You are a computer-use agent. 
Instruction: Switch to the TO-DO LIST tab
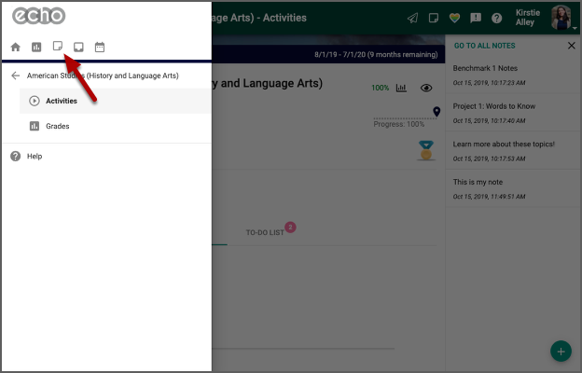265,232
